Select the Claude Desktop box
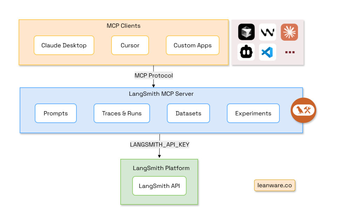339x223 pixels. (64, 45)
